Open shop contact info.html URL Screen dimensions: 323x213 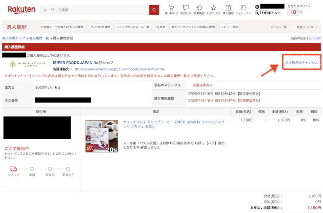coord(120,69)
